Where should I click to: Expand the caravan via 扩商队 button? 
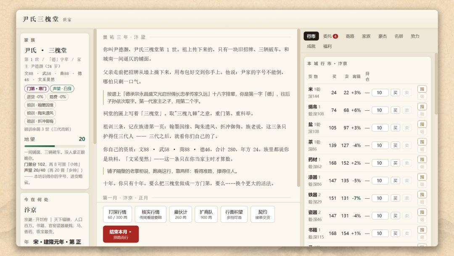click(206, 214)
